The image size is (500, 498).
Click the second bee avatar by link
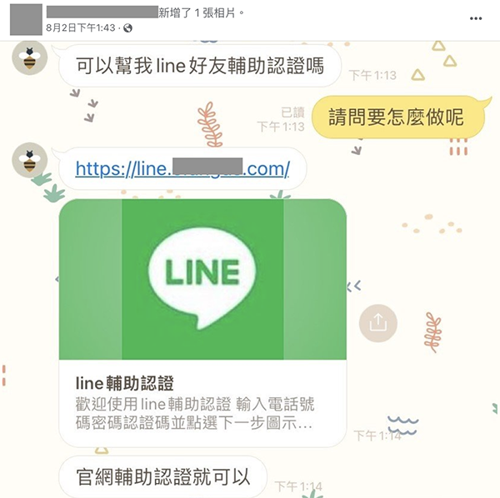[30, 160]
